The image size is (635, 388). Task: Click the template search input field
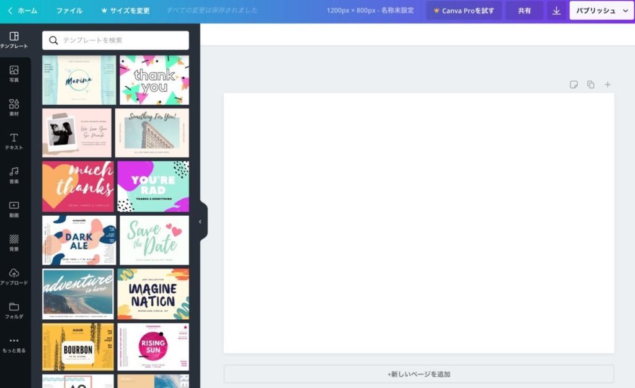[116, 40]
